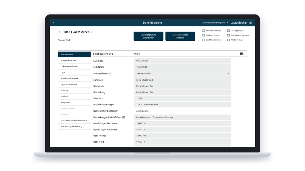Image resolution: width=305 pixels, height=171 pixels.
Task: Toggle the Nutzungsver. geregelt checkbox
Action: pos(228,35)
